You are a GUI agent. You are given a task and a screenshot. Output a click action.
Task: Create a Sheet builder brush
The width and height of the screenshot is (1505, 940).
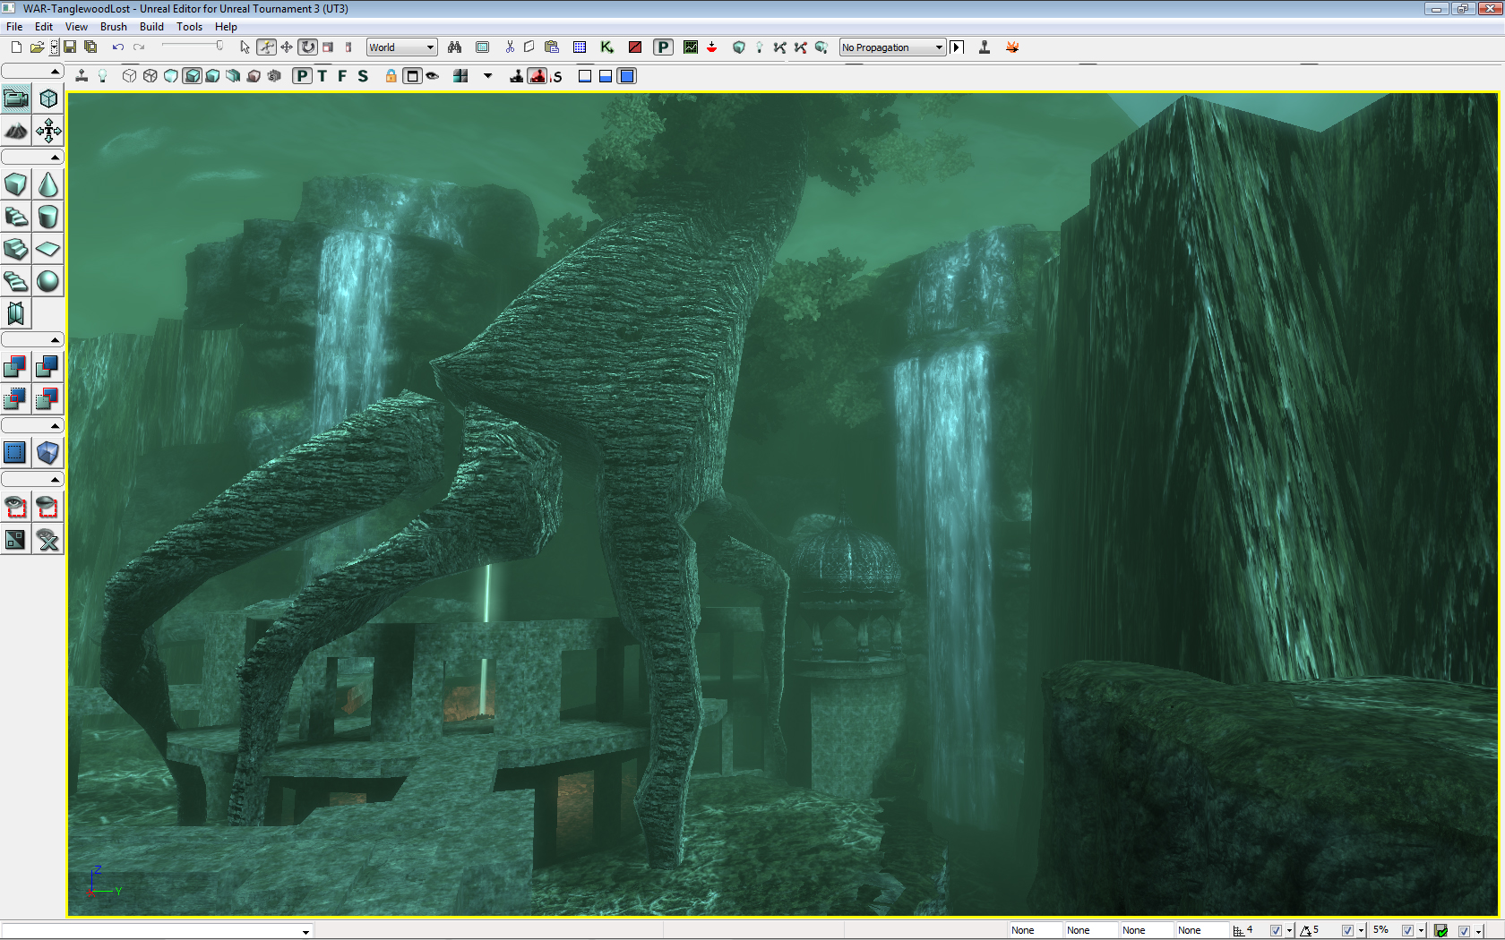point(48,250)
